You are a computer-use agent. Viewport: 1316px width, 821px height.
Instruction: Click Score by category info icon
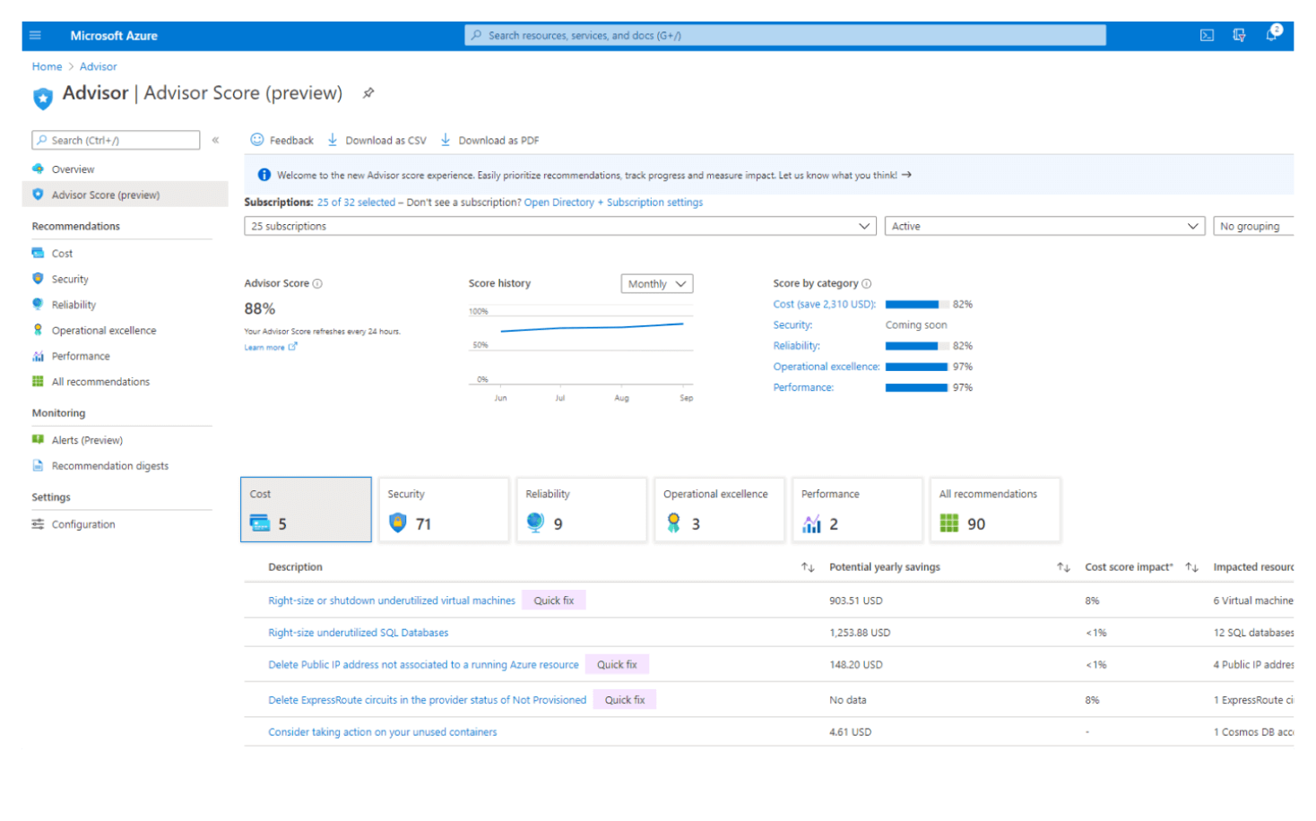point(866,284)
